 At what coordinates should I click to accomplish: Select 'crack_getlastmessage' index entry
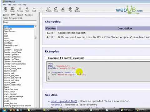(13, 96)
